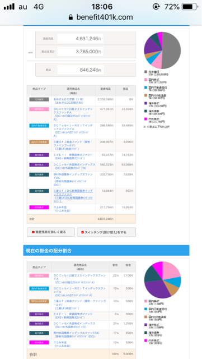This screenshot has width=202, height=359.
Task: Click magenta 内外株式 swatch in allocation legend
Action: pos(145,340)
